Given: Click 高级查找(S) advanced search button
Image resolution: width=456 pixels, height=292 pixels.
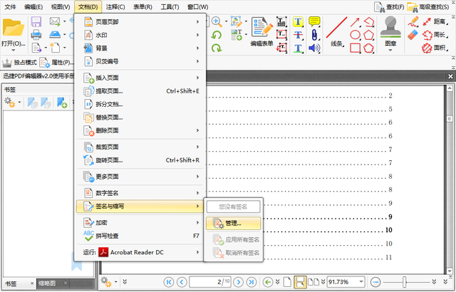Looking at the screenshot, I should pyautogui.click(x=428, y=7).
